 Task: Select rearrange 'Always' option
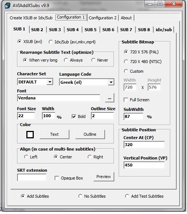[x=73, y=60]
